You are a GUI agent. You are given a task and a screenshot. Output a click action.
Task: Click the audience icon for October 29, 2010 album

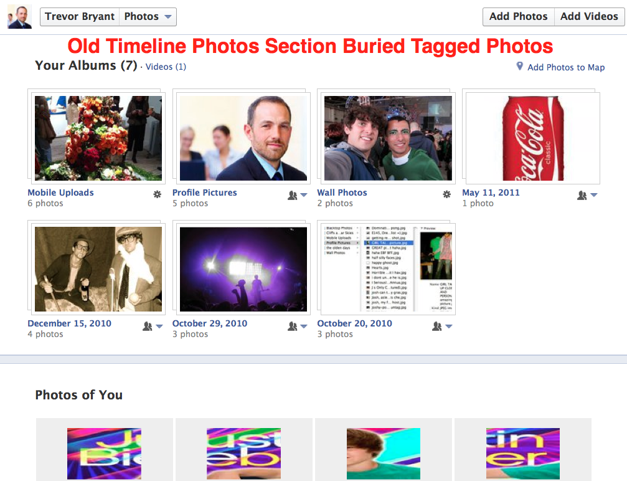pos(292,326)
